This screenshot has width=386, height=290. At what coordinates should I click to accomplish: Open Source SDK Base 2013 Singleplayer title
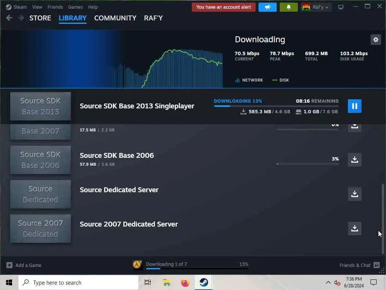[x=137, y=106]
